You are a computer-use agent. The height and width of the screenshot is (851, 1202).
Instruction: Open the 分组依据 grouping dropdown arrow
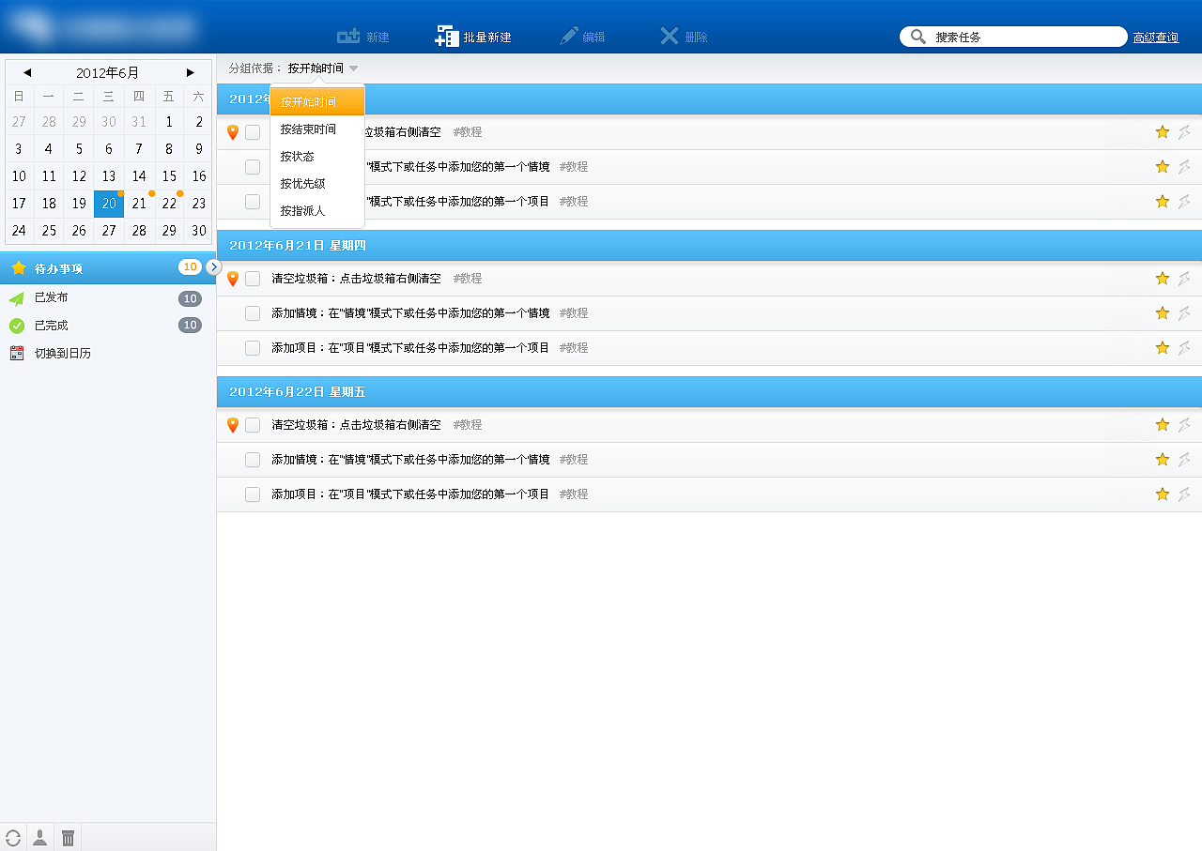pos(353,68)
